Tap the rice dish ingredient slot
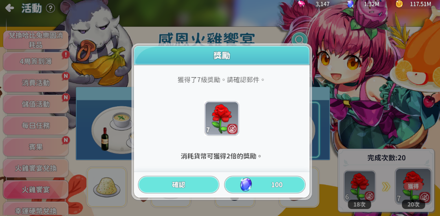This screenshot has width=440, height=216. [x=106, y=187]
